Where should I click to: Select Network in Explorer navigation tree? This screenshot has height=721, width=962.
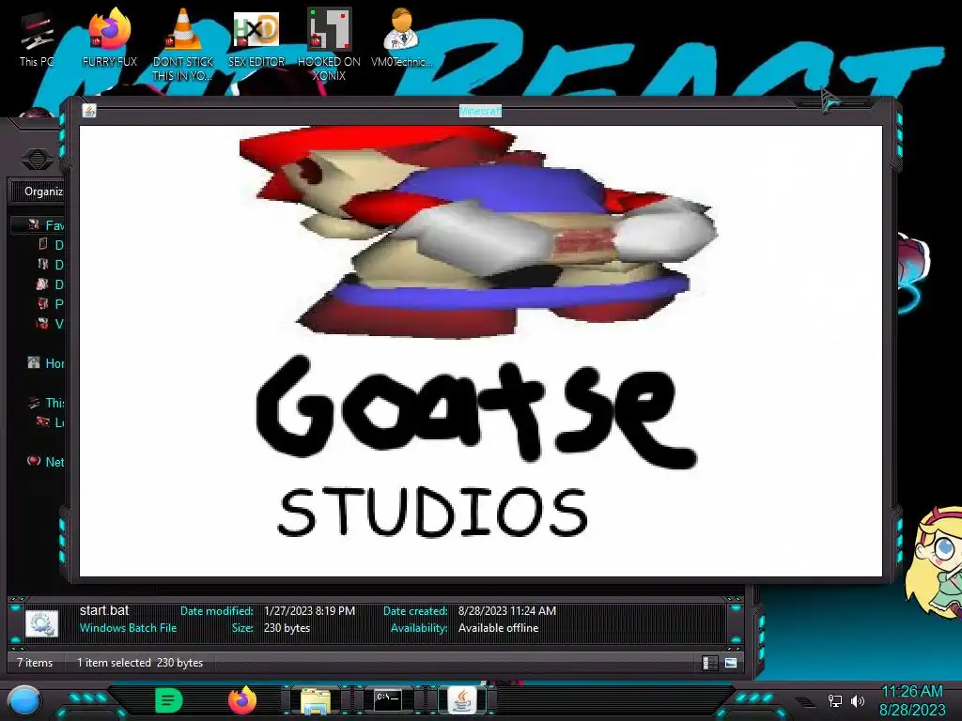point(47,462)
